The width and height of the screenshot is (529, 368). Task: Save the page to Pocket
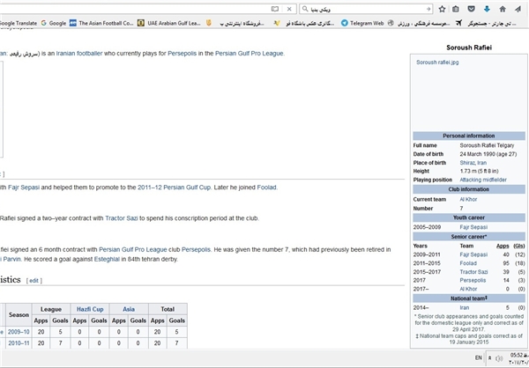(471, 9)
